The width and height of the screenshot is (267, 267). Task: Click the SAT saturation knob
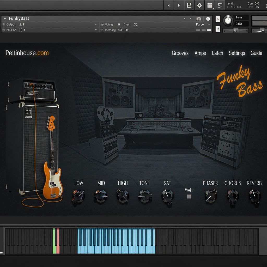click(x=167, y=197)
